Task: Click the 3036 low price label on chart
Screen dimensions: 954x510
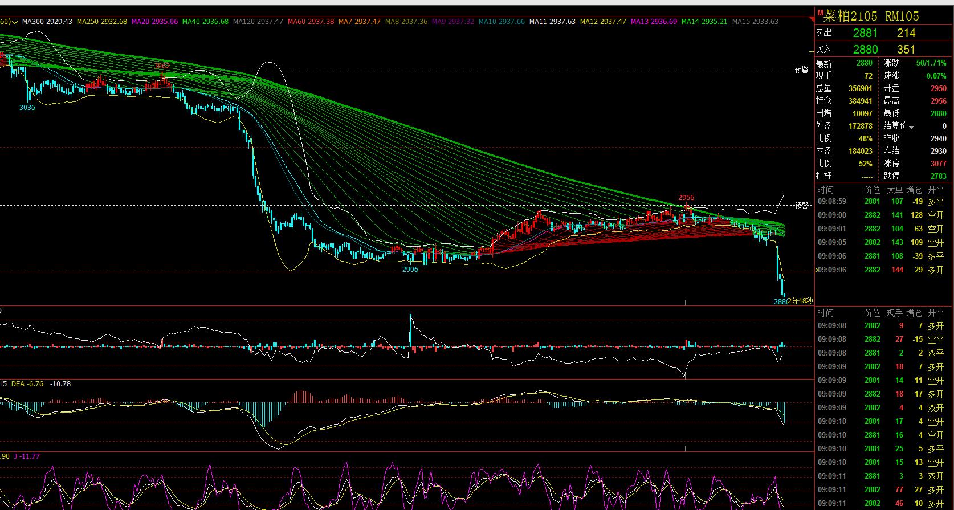Action: pos(27,108)
